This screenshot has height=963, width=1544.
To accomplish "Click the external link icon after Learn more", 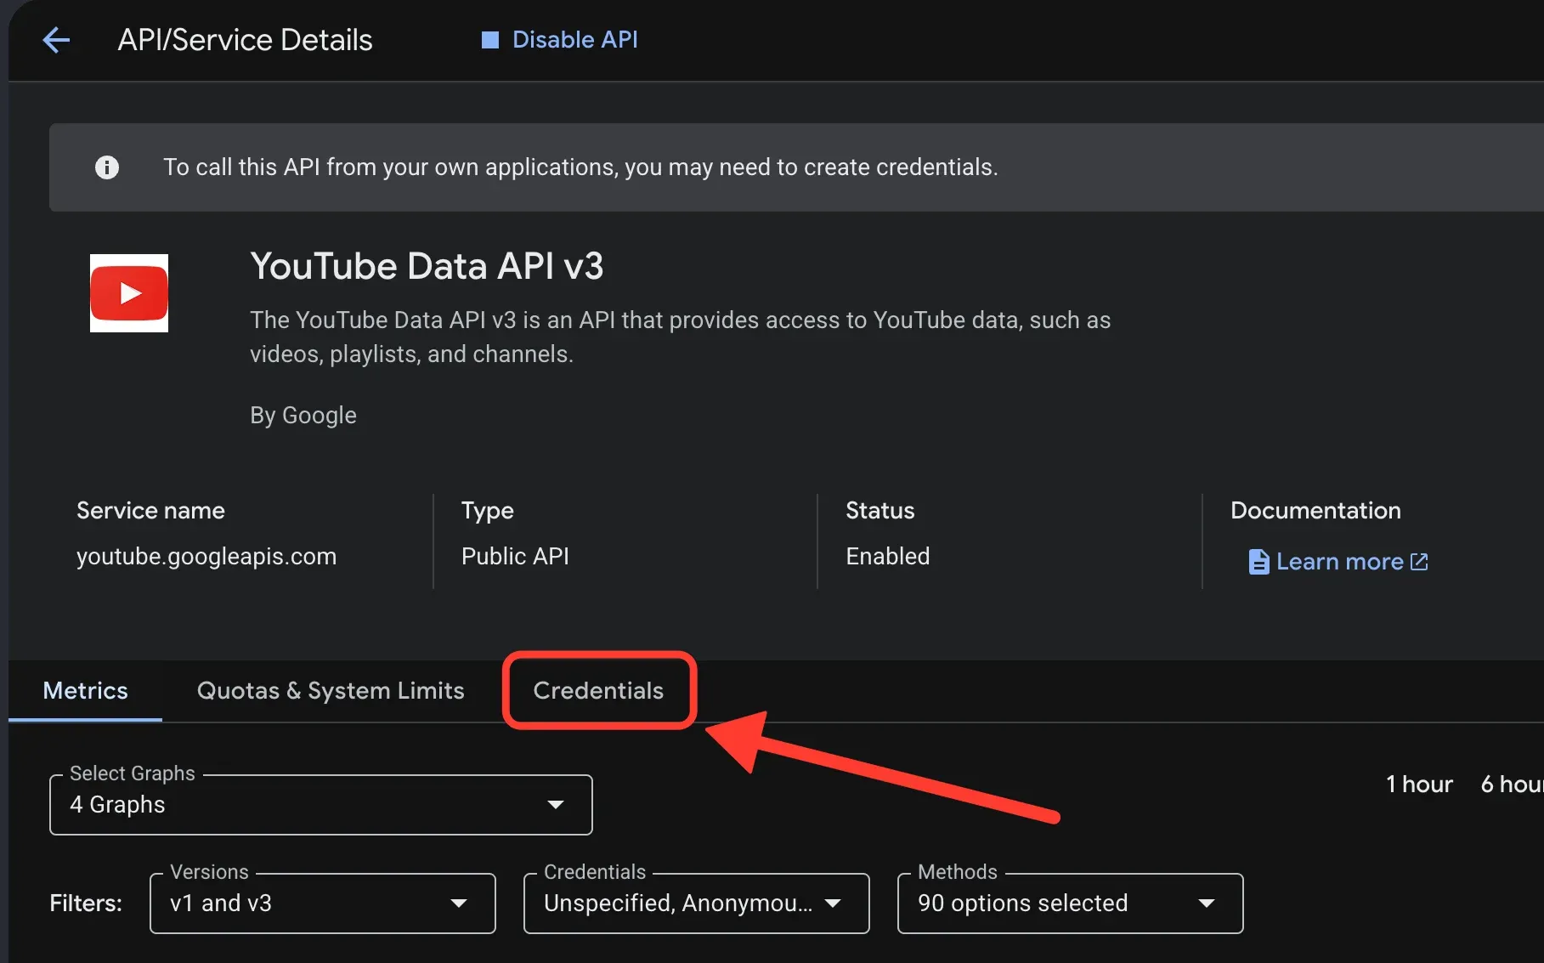I will 1419,562.
